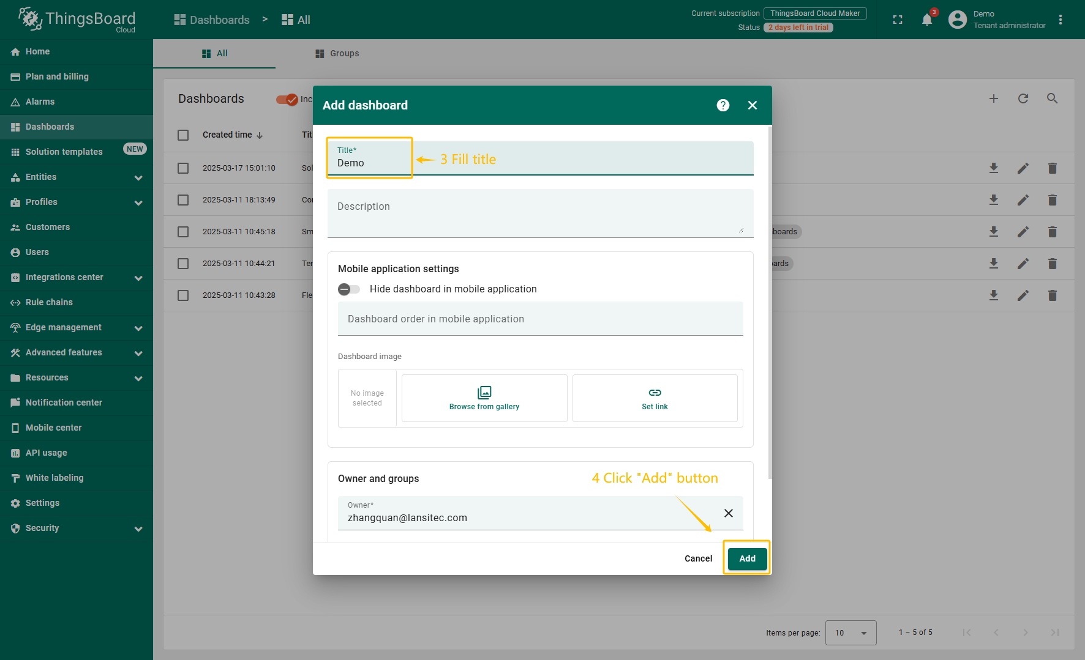Export dashboard created 2025-03-11 18:13:49
1085x660 pixels.
(993, 200)
